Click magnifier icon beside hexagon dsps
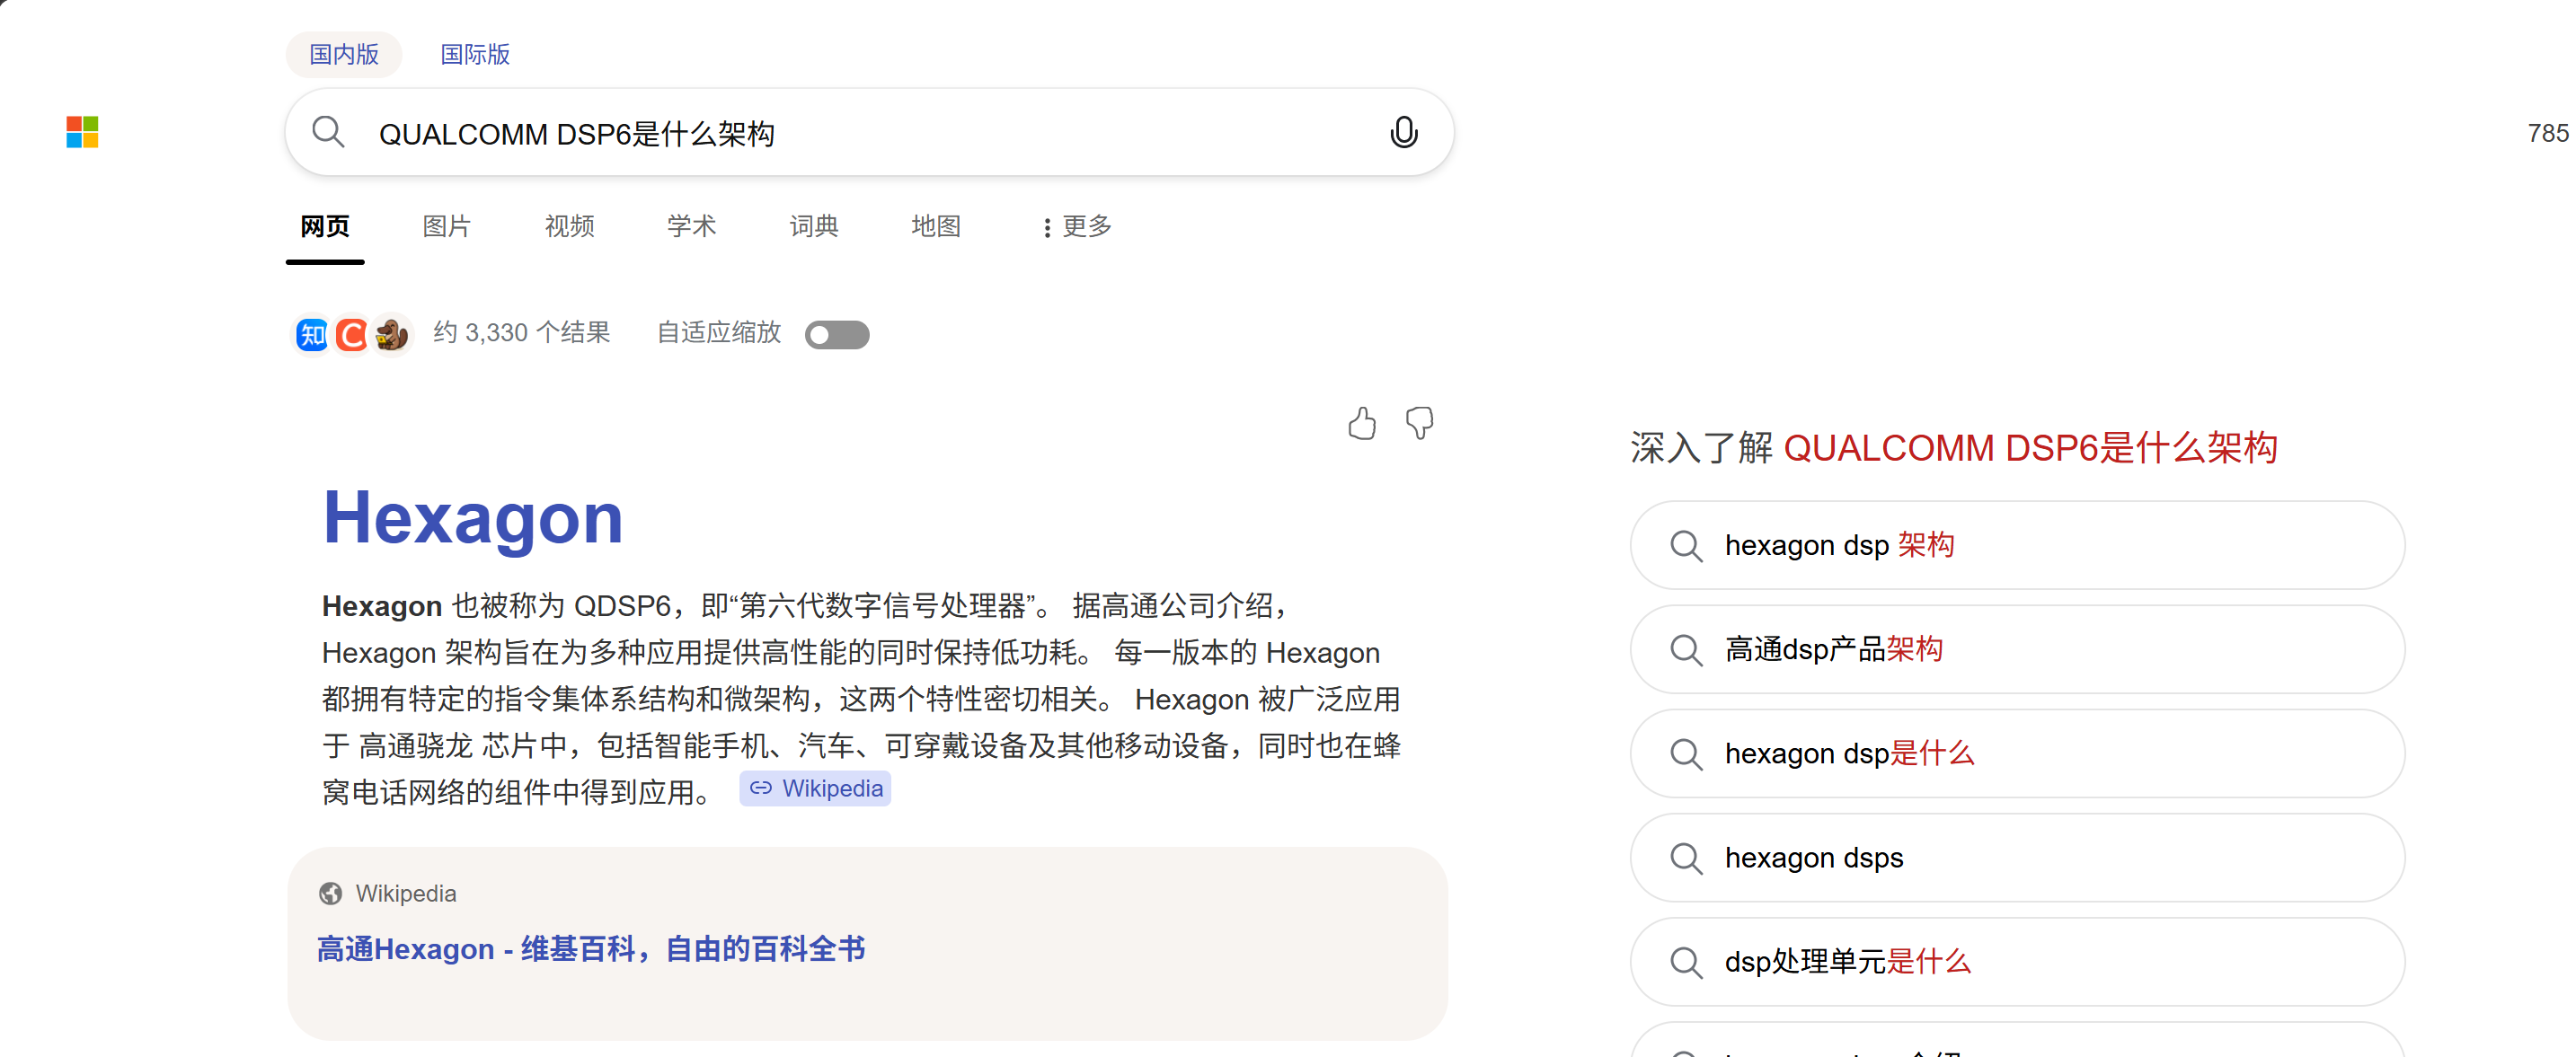Screen dimensions: 2576x1057 pos(1686,859)
